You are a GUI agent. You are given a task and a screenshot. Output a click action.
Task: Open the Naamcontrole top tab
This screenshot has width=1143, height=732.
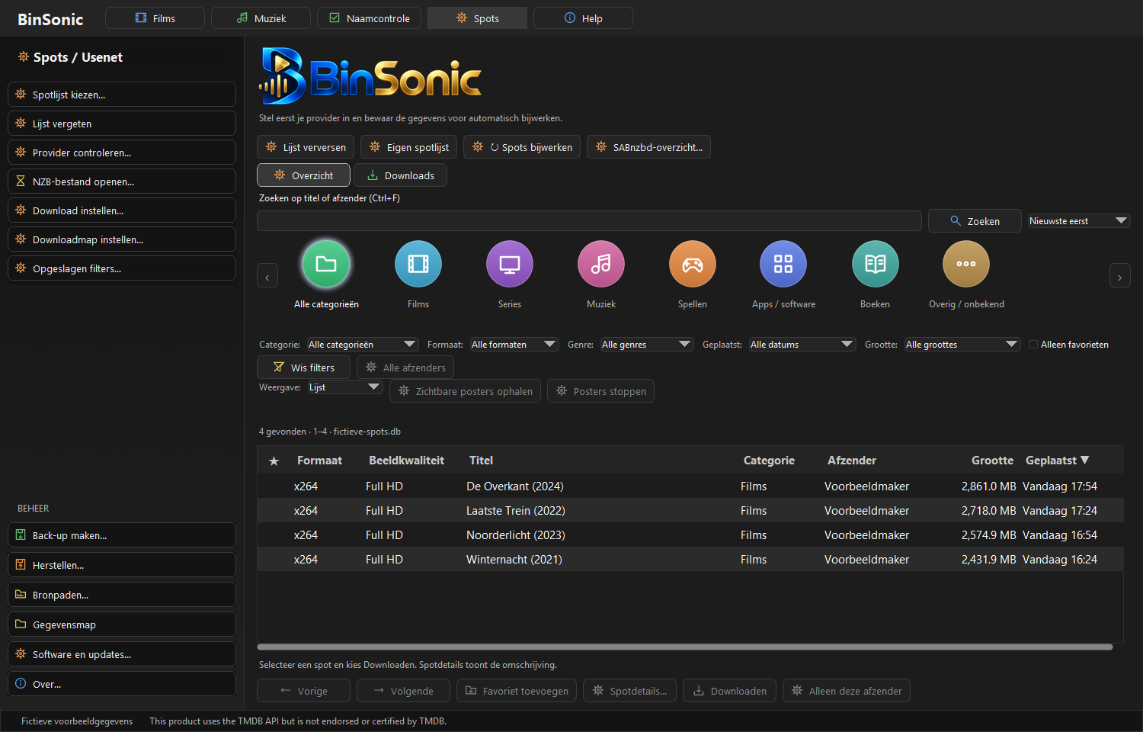[x=369, y=18]
